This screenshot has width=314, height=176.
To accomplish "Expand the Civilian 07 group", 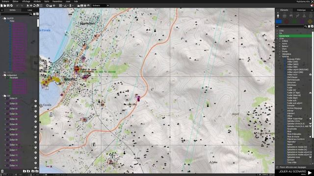I will pos(5,129).
